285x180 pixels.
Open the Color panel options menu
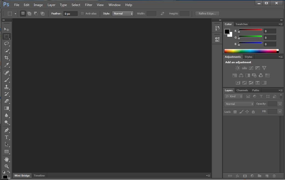pos(281,24)
